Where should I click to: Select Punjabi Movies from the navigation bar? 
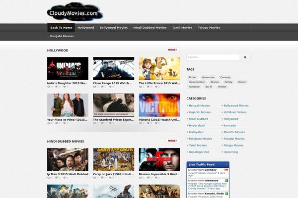click(62, 36)
